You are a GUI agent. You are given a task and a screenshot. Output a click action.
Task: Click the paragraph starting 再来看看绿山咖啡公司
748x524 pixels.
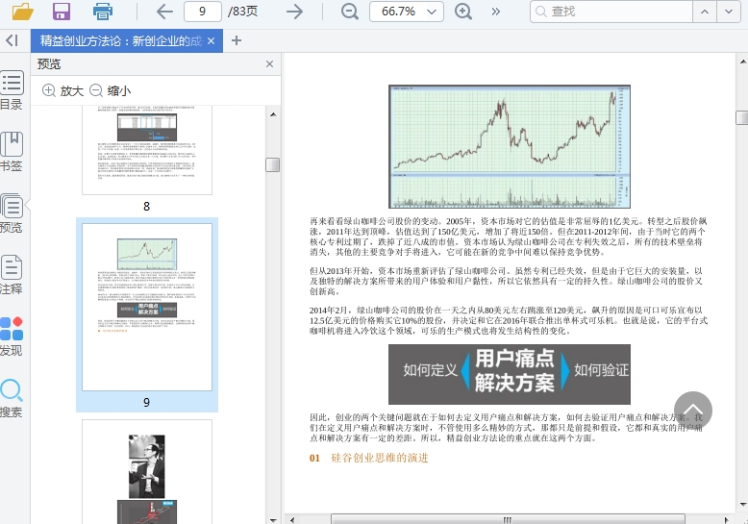click(509, 237)
